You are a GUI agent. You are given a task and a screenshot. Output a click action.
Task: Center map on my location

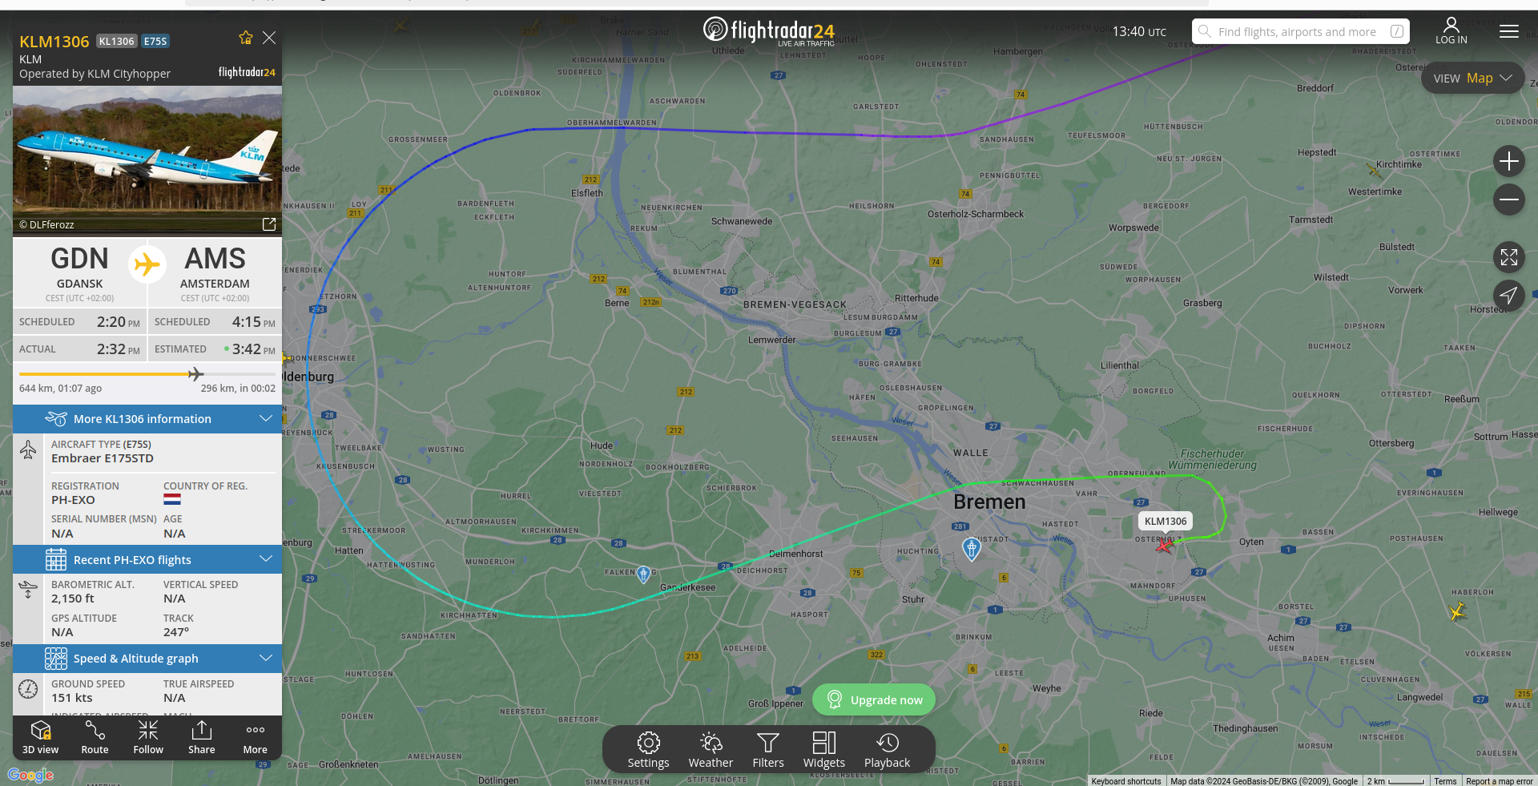pos(1508,296)
